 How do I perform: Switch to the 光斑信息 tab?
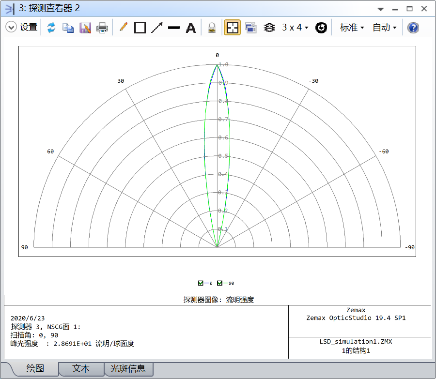128,369
